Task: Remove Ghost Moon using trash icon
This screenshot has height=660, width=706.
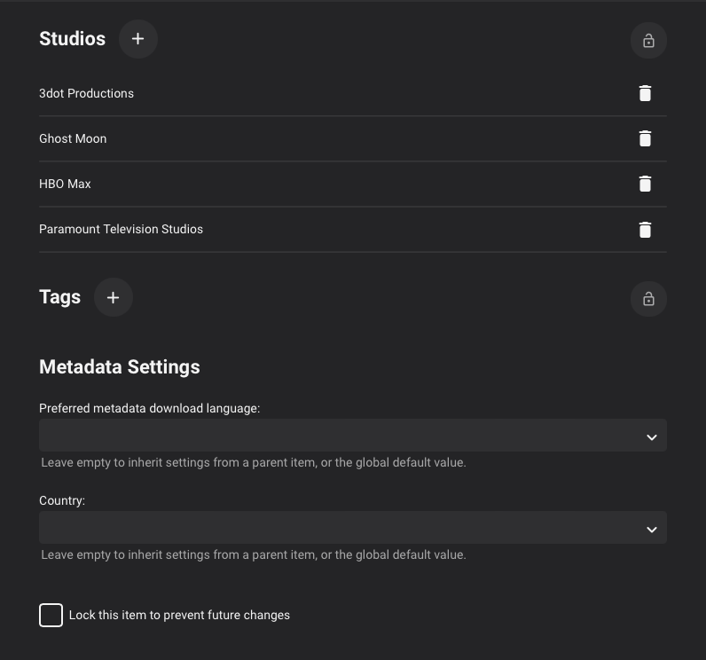Action: coord(645,138)
